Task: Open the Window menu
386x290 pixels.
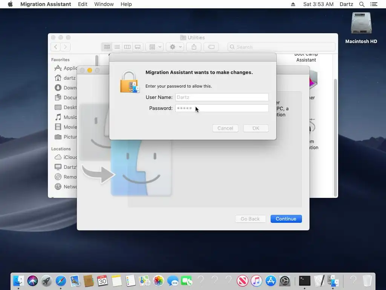Action: tap(104, 4)
